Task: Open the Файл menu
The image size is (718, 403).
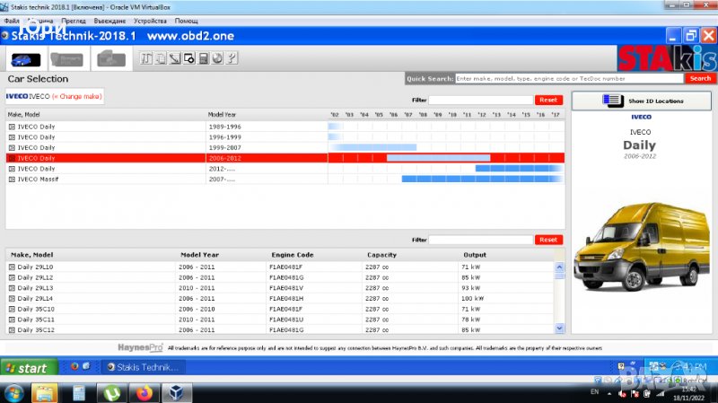Action: click(12, 20)
